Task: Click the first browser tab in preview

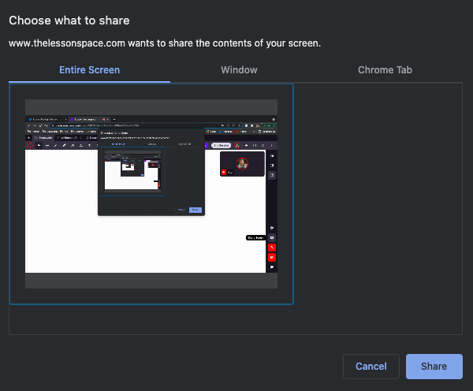Action: [x=43, y=118]
